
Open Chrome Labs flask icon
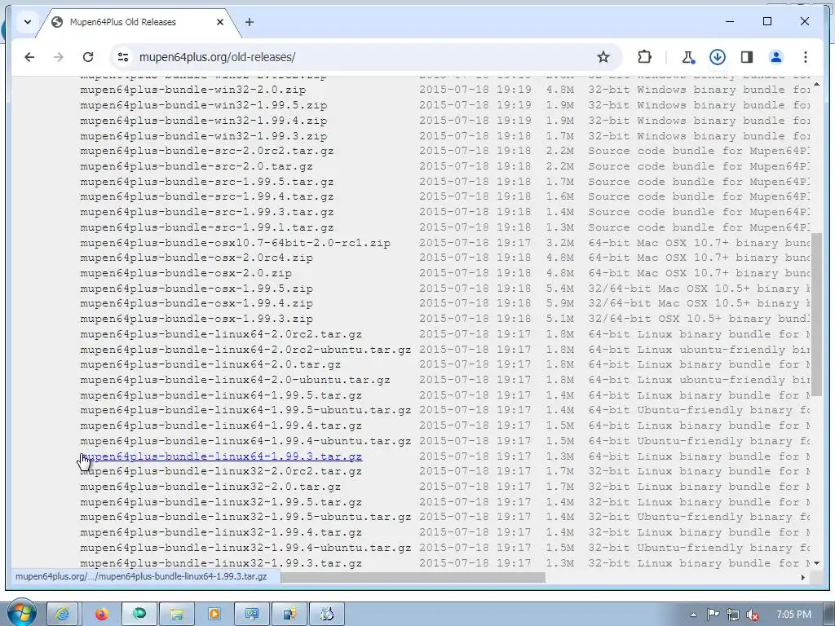(x=688, y=57)
